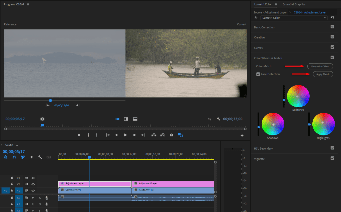Add a marker using the Add Marker icon
The image size is (341, 212).
78,135
